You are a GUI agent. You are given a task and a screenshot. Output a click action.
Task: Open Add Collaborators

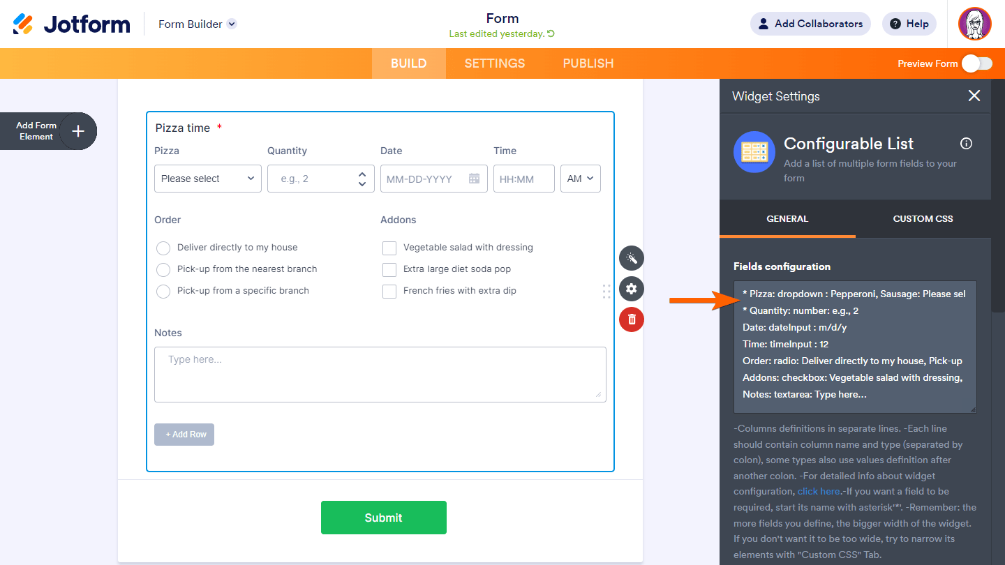pyautogui.click(x=810, y=24)
